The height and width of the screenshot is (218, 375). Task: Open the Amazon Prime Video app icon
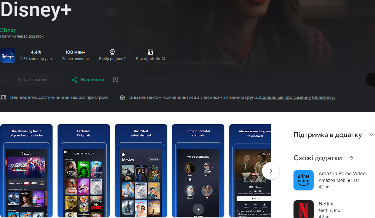[x=304, y=180]
